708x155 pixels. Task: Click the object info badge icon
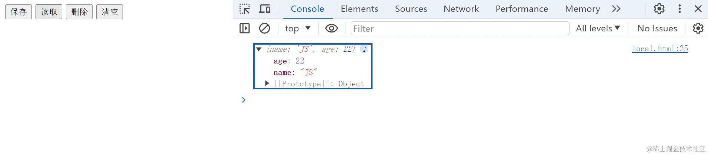(364, 49)
